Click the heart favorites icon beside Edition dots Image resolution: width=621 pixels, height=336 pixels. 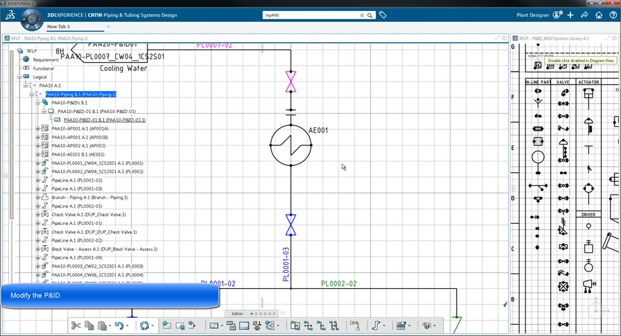(283, 313)
